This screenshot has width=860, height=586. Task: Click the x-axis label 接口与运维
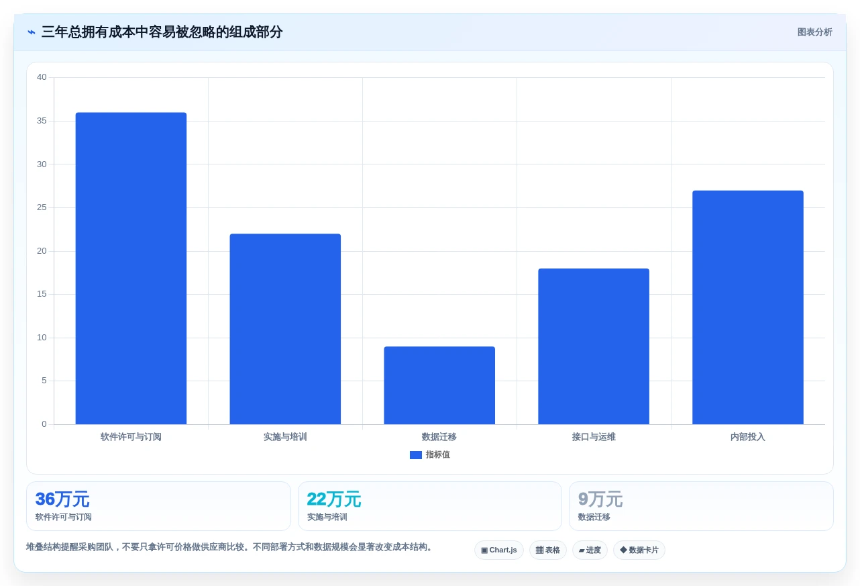tap(594, 437)
